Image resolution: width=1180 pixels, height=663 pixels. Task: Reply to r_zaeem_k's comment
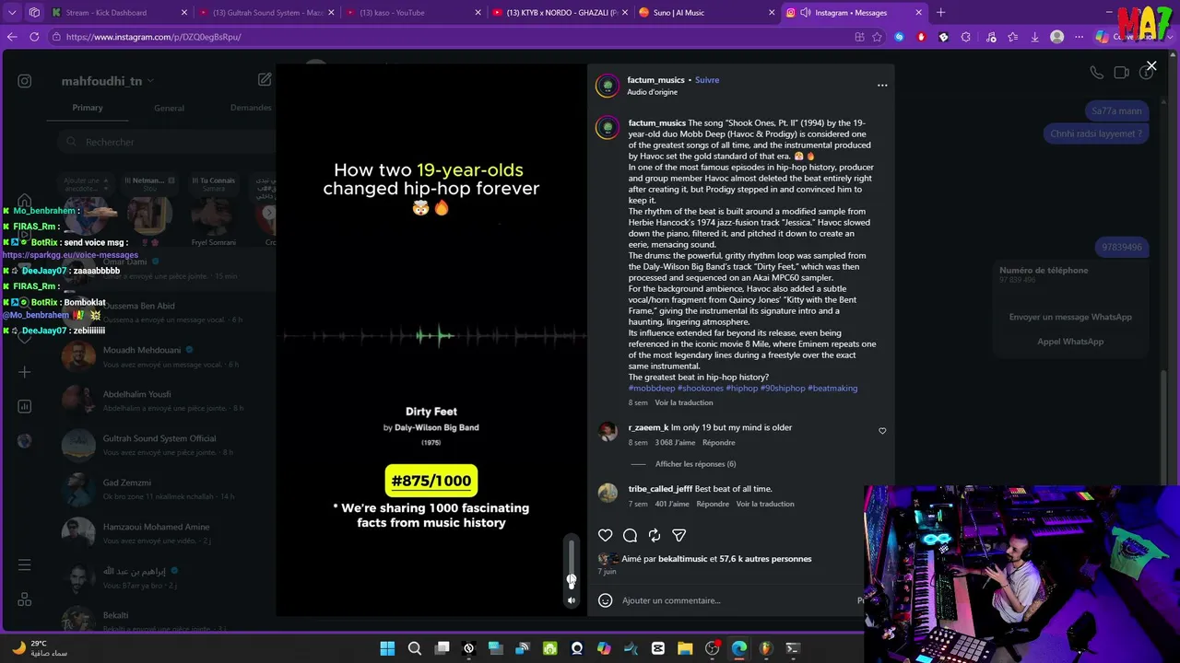719,443
